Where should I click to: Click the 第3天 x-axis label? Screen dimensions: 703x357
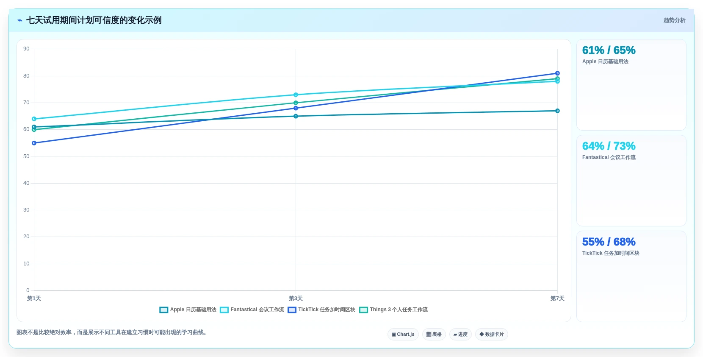click(296, 298)
